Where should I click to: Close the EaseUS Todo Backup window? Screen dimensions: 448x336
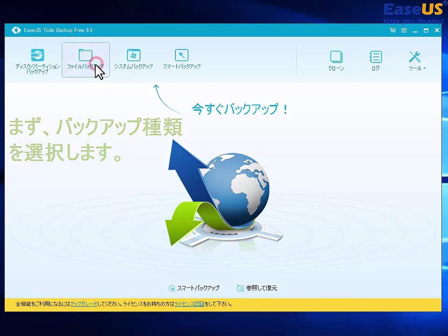[x=437, y=30]
